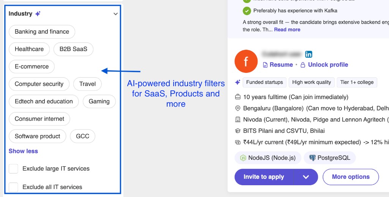The image size is (389, 197).
Task: Open the candidate's LinkedIn icon
Action: click(308, 54)
